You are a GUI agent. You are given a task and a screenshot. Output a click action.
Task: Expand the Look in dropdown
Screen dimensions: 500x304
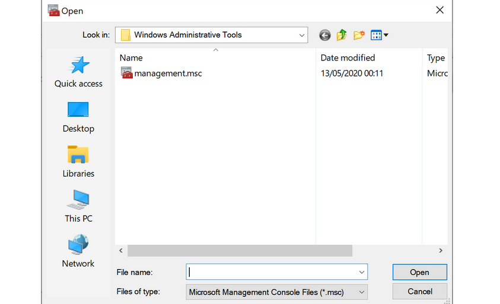pos(301,35)
